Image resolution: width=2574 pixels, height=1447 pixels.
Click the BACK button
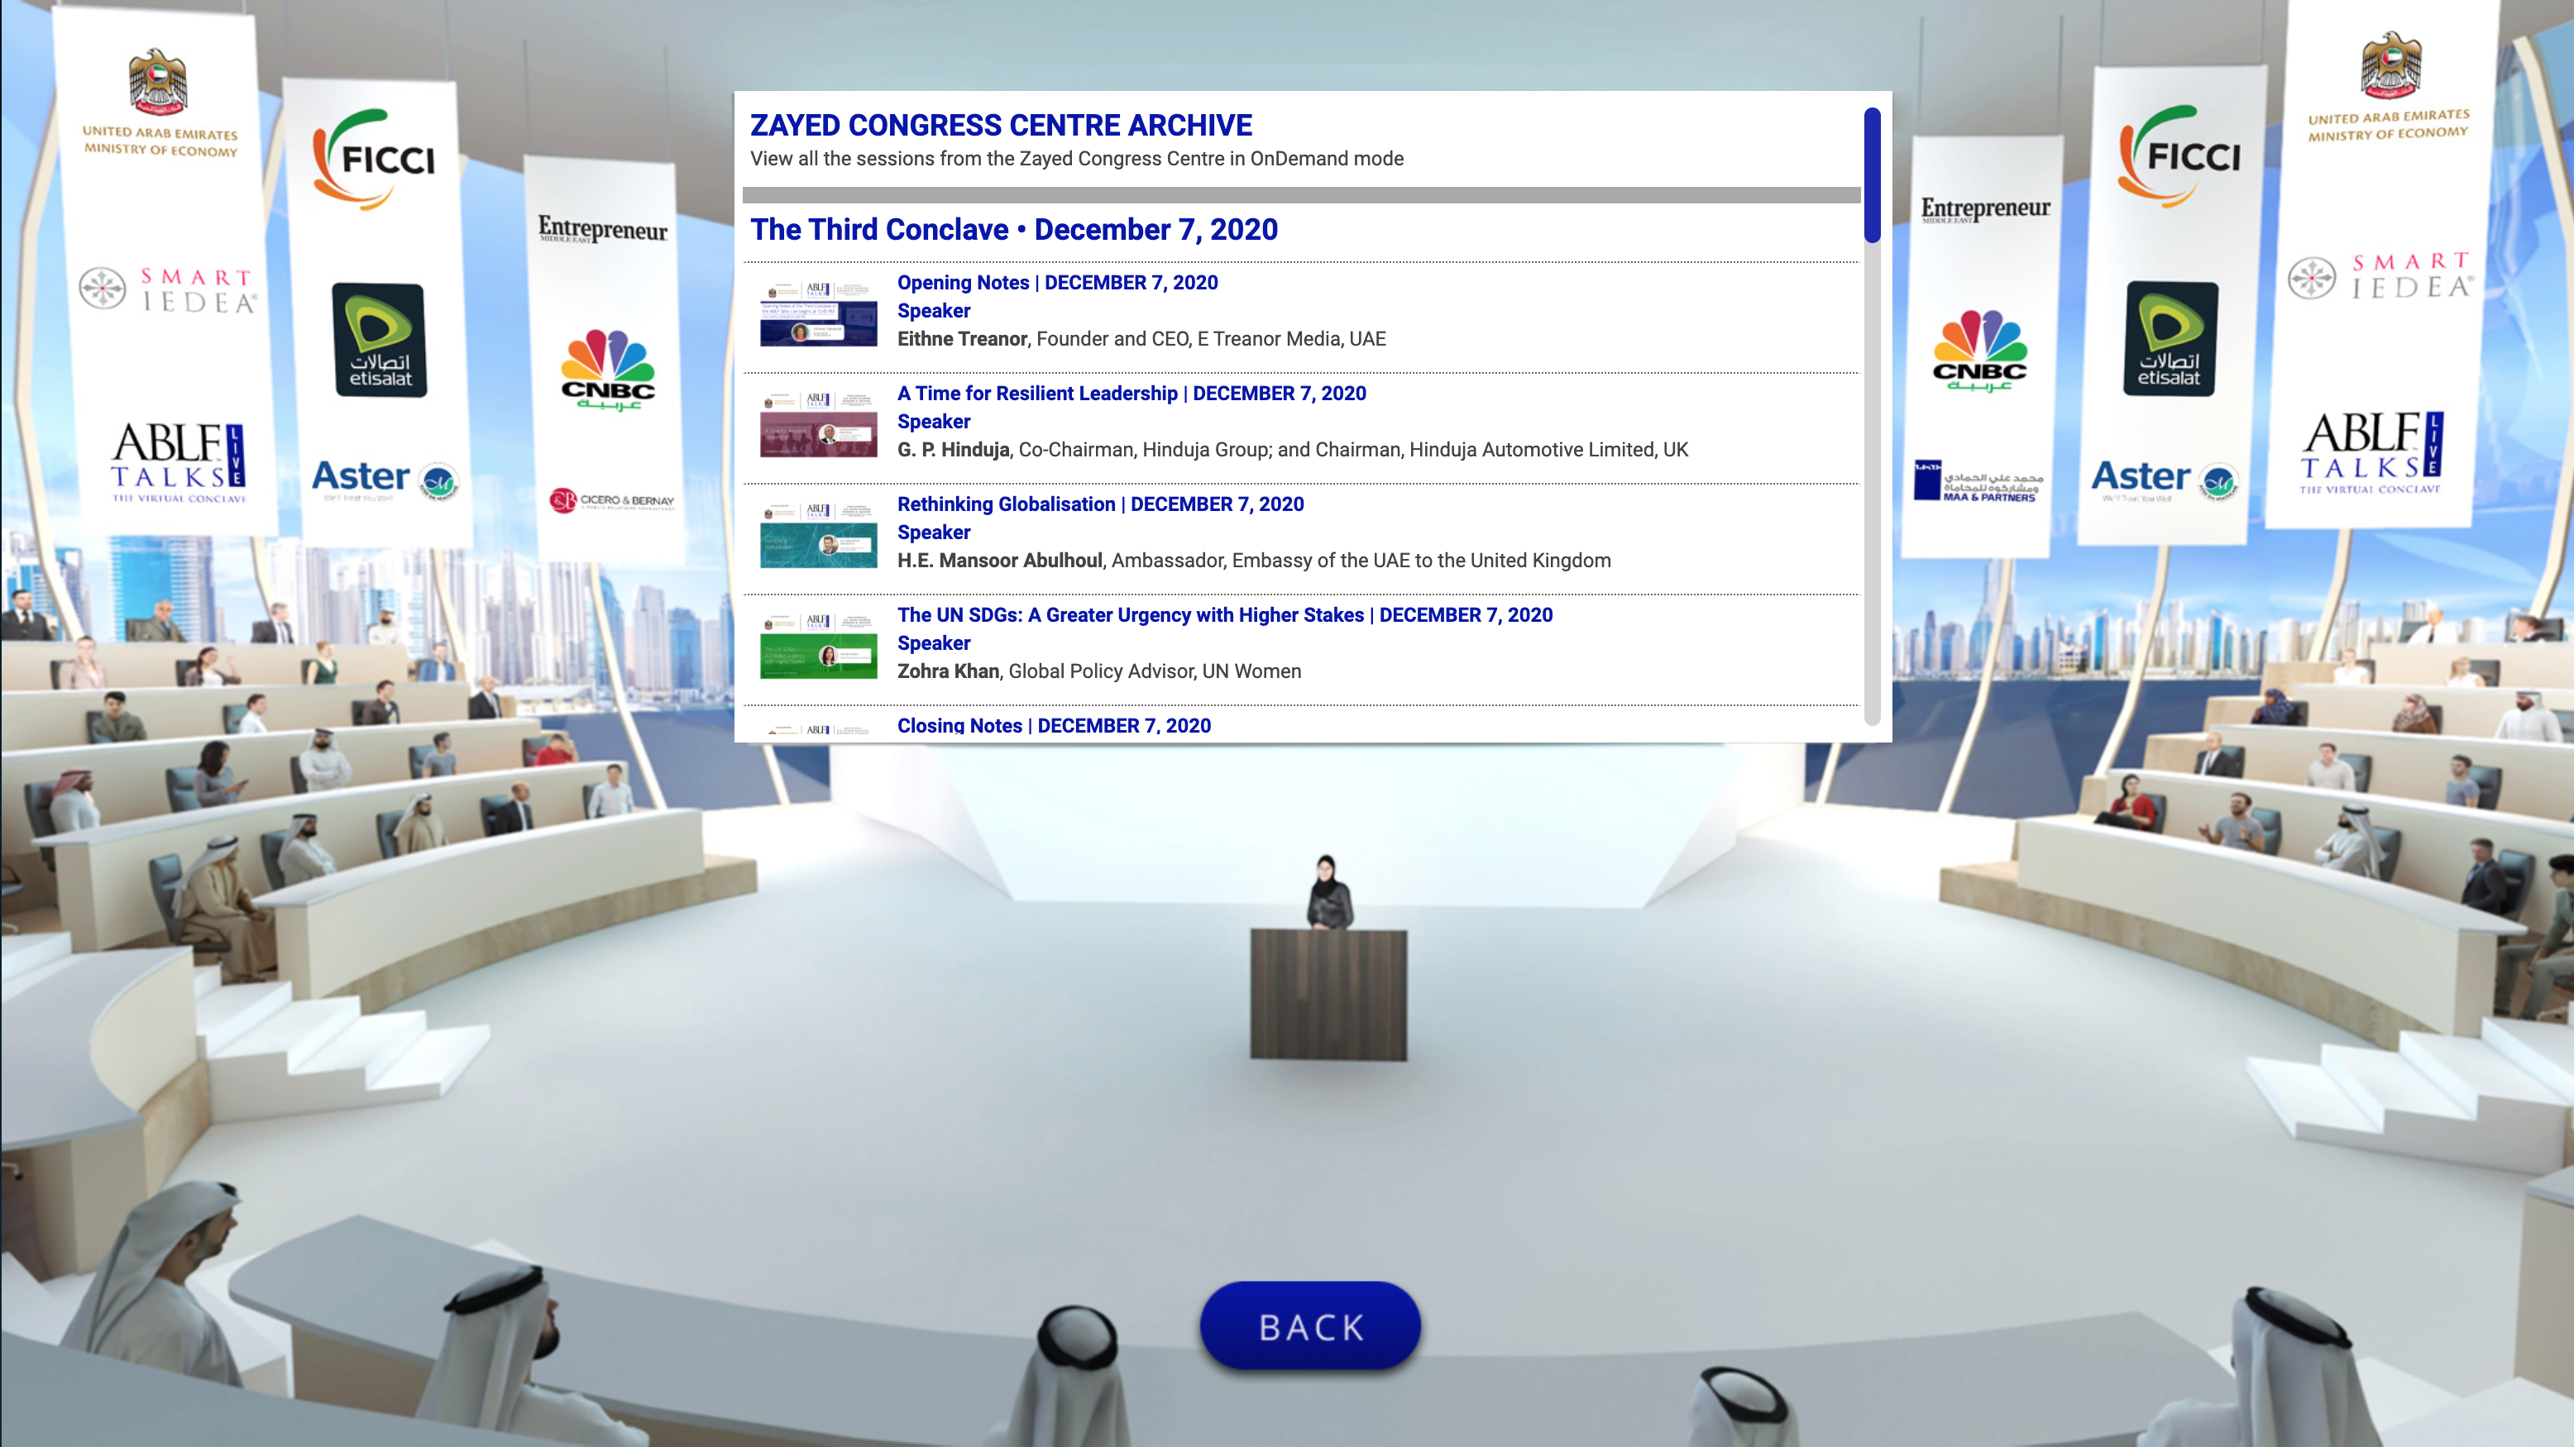(x=1310, y=1326)
